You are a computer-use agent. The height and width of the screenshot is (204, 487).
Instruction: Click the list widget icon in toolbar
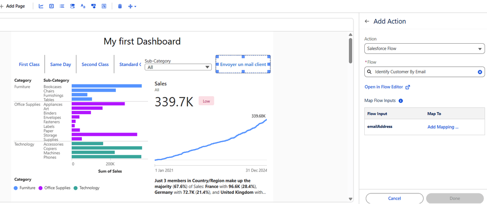[x=62, y=6]
